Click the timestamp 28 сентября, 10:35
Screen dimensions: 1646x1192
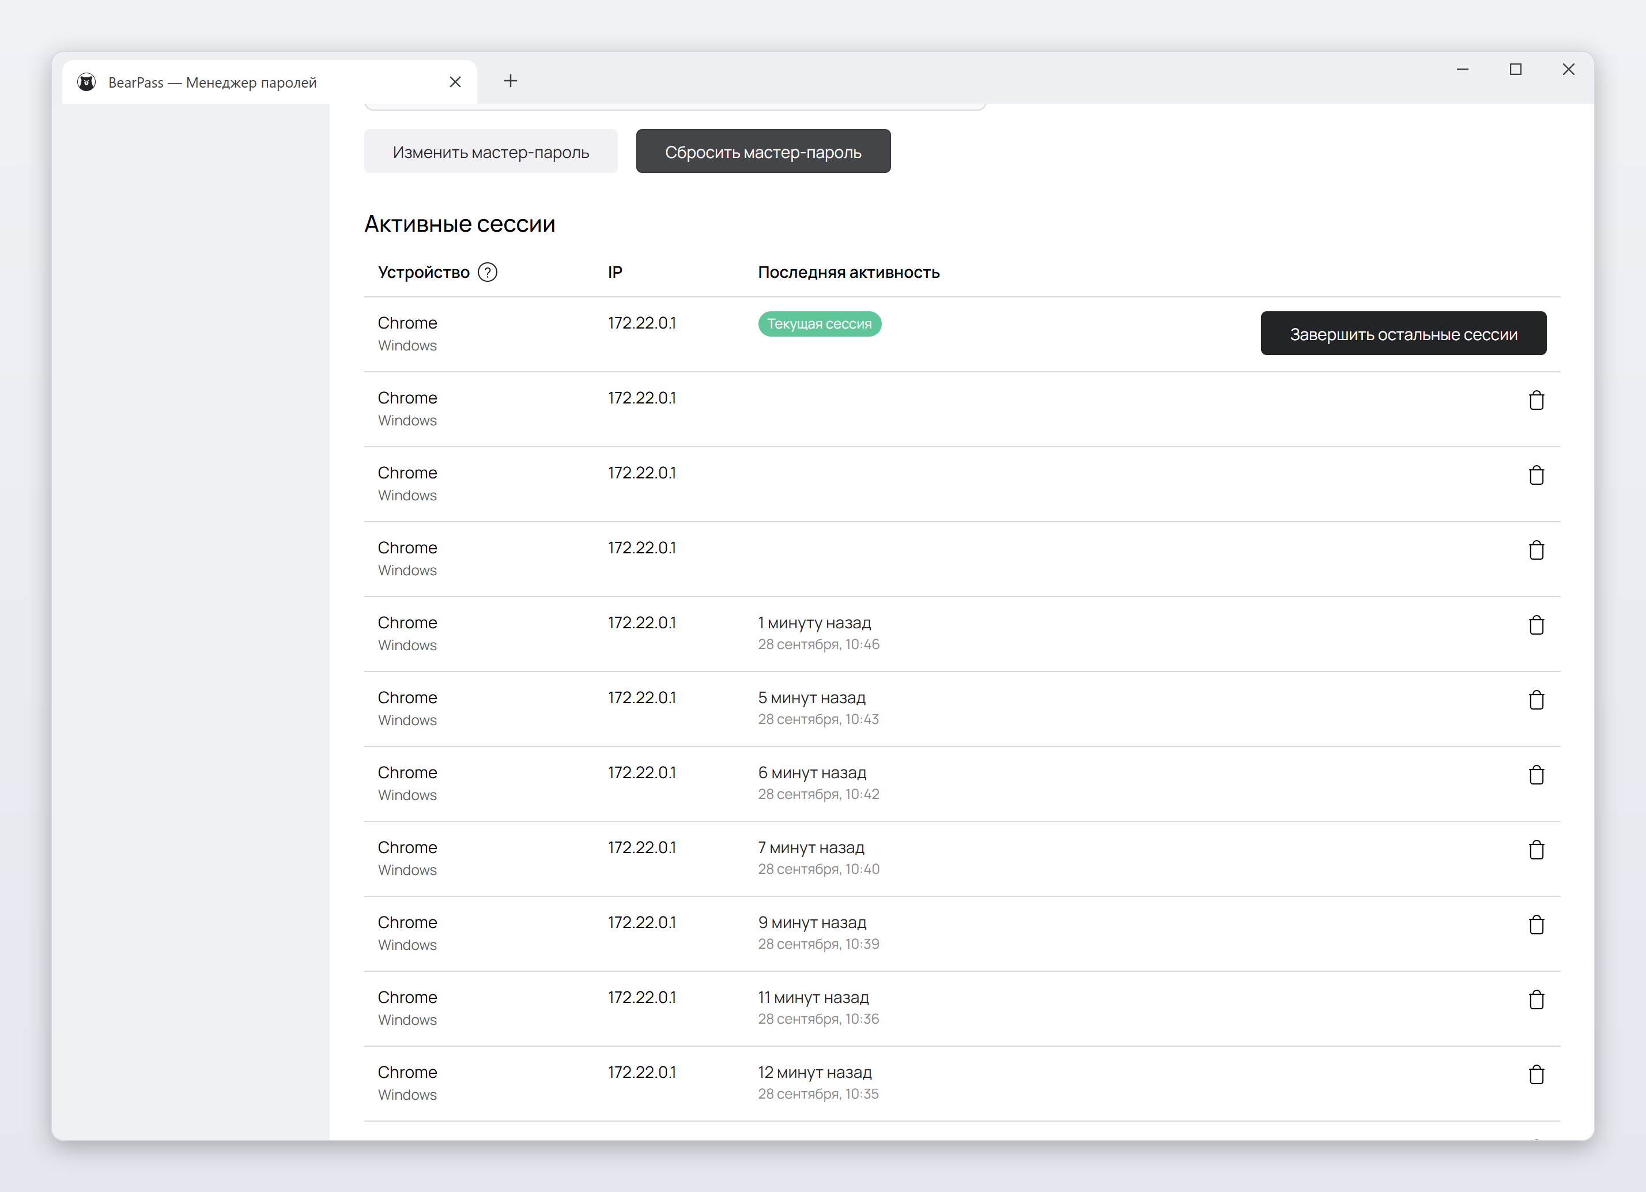818,1094
